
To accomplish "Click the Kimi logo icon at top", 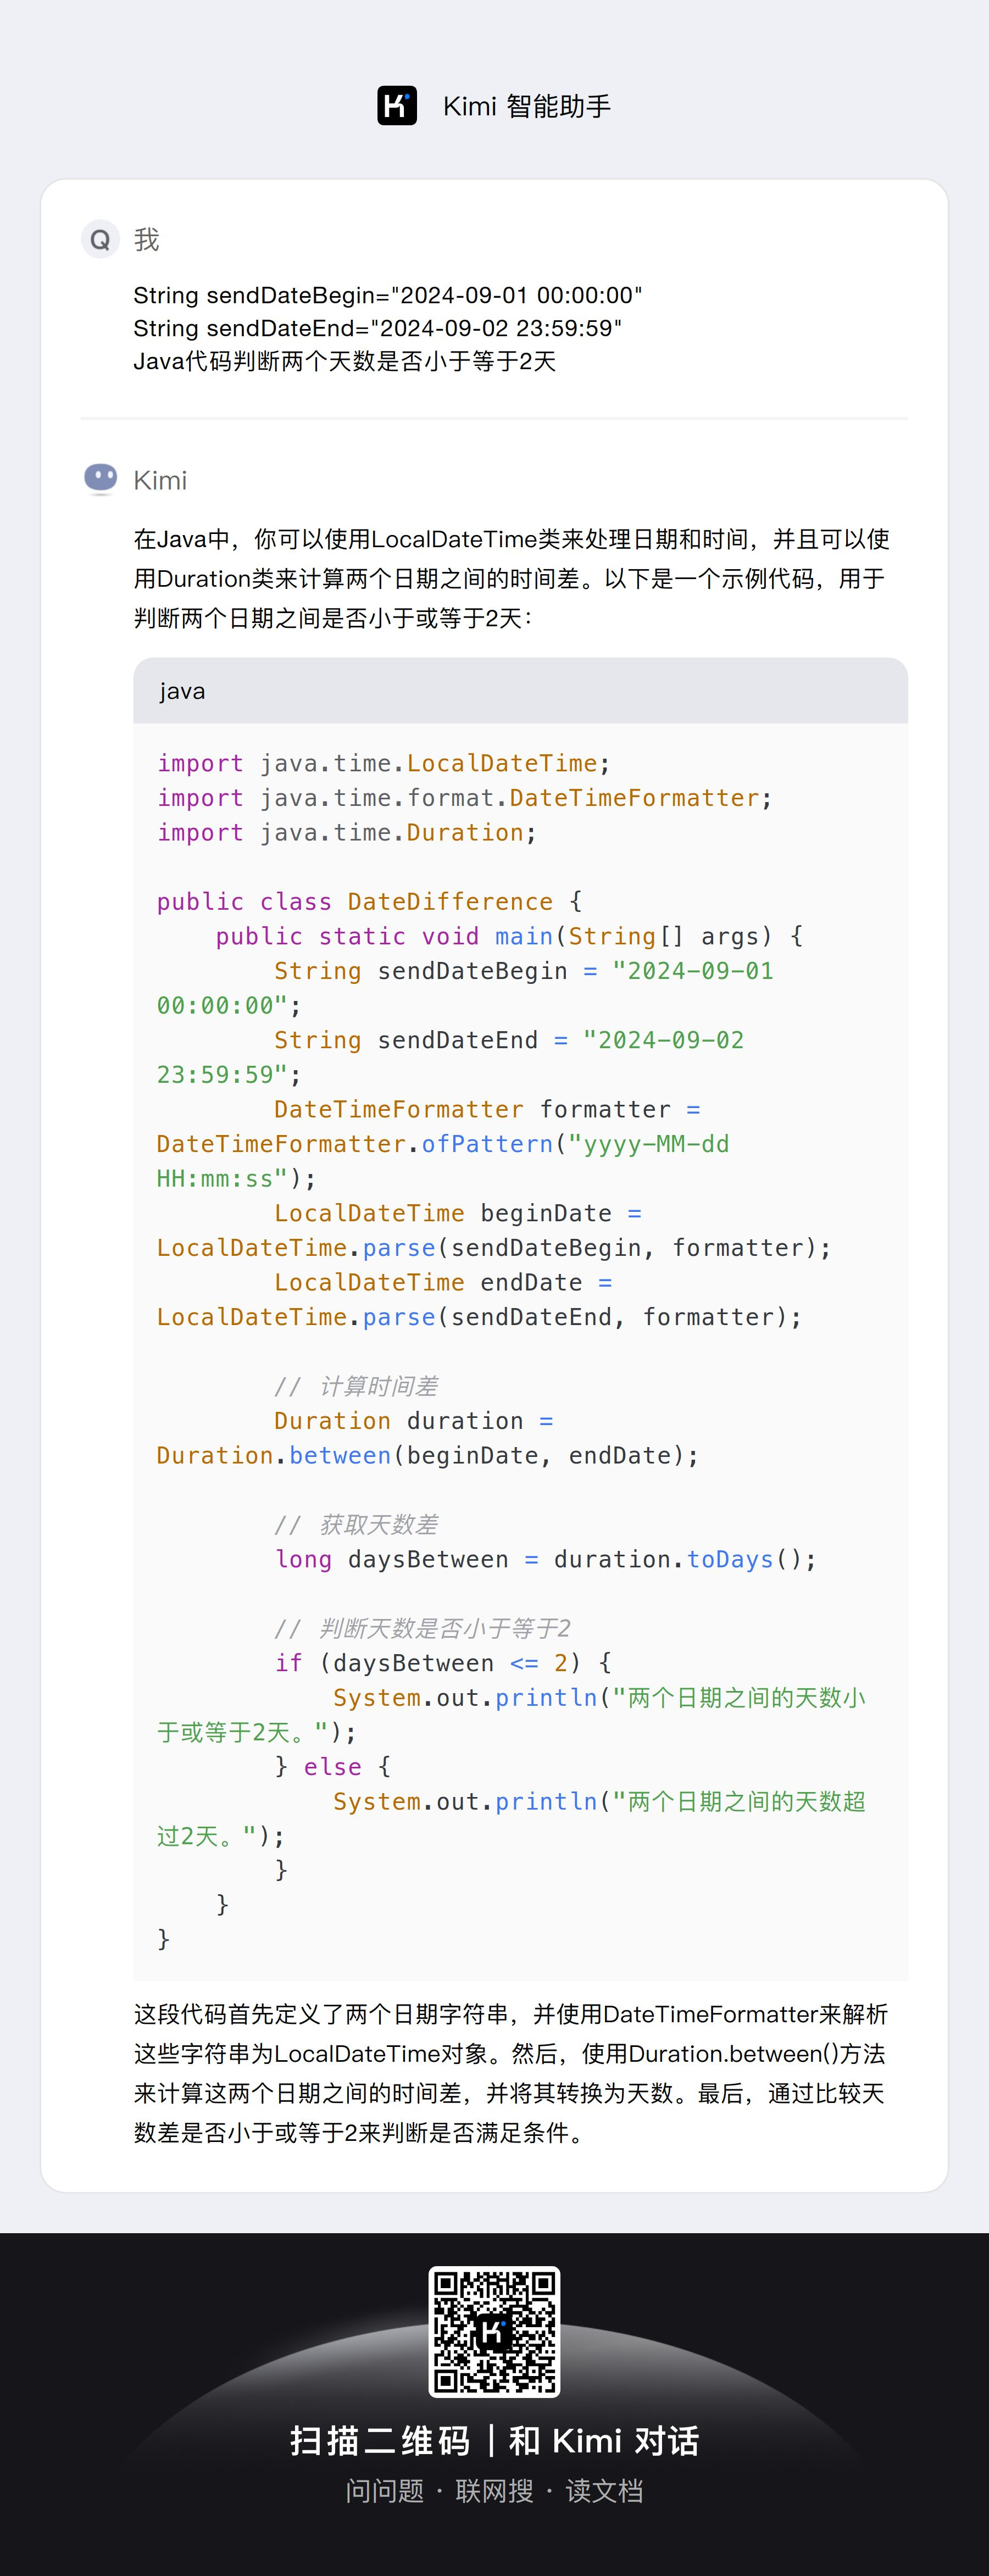I will pyautogui.click(x=397, y=106).
